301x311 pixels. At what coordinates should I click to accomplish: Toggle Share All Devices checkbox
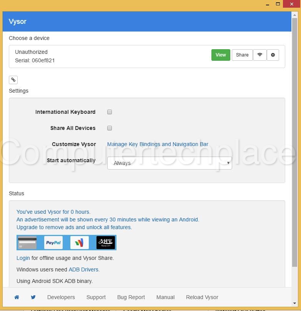pos(110,128)
